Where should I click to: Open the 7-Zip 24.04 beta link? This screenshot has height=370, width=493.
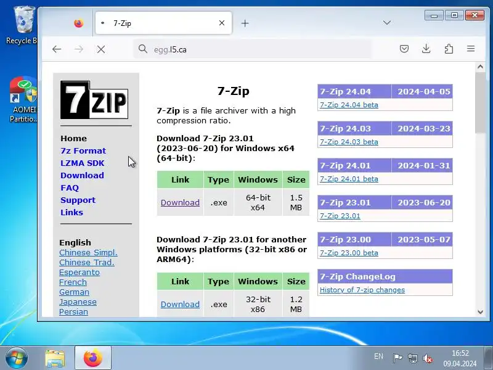click(x=349, y=105)
